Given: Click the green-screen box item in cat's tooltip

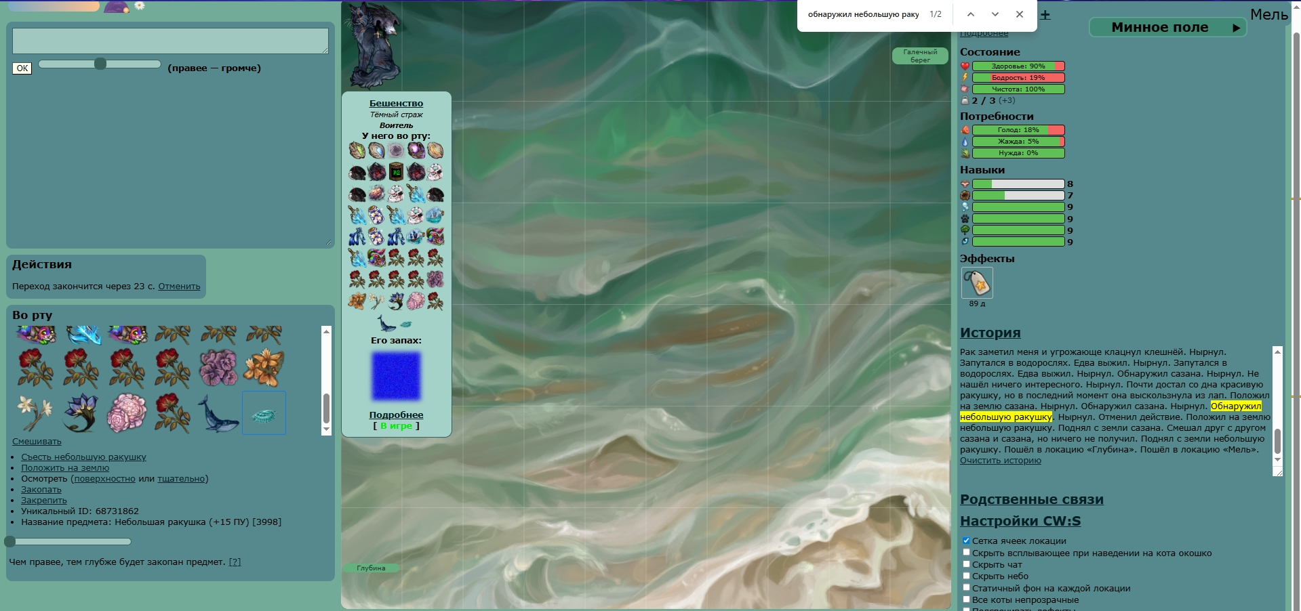Looking at the screenshot, I should [x=396, y=172].
